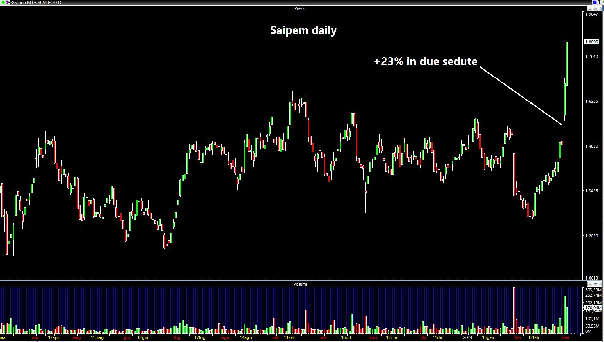
Task: Click the 252,74M volume axis label
Action: (593, 295)
